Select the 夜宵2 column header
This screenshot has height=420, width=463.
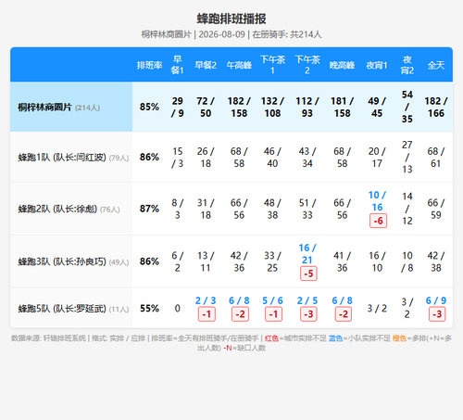tap(407, 65)
